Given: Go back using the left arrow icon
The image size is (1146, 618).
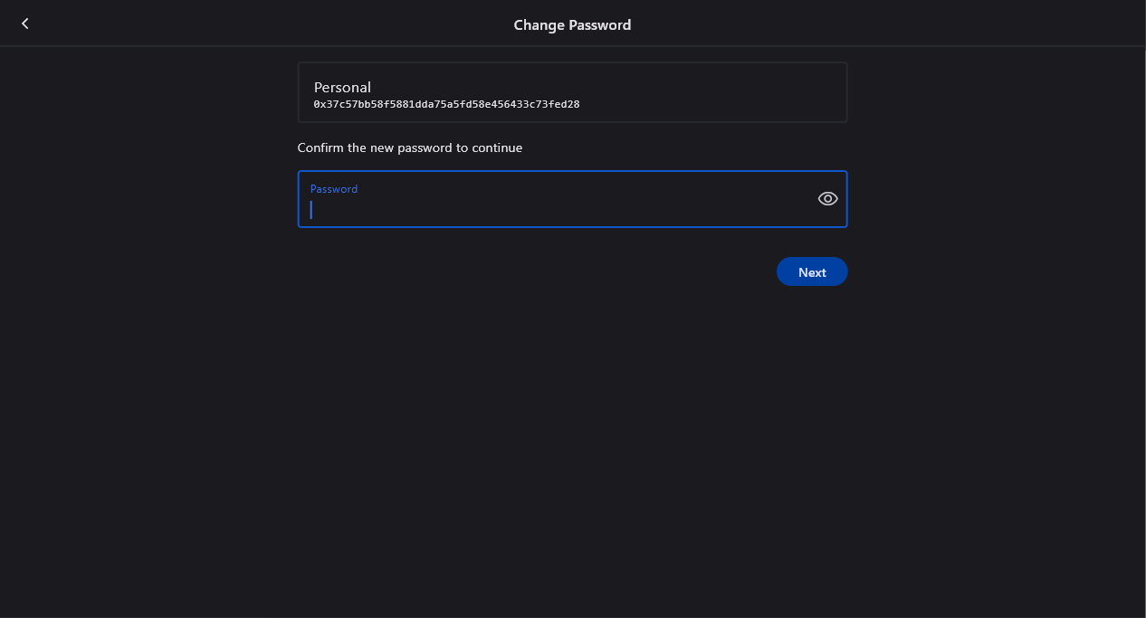Looking at the screenshot, I should [25, 24].
